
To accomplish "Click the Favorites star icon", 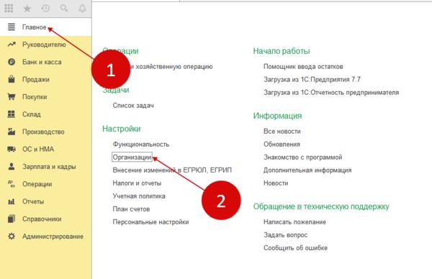I will (x=27, y=9).
